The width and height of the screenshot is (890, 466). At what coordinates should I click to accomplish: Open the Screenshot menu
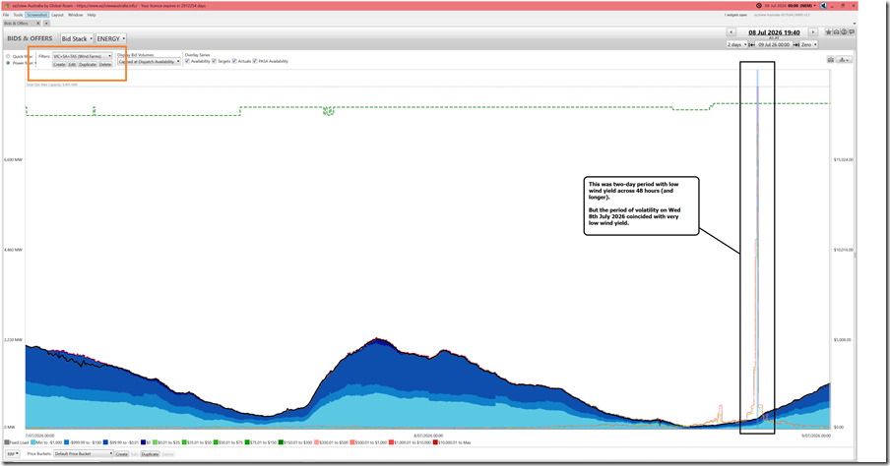point(36,15)
